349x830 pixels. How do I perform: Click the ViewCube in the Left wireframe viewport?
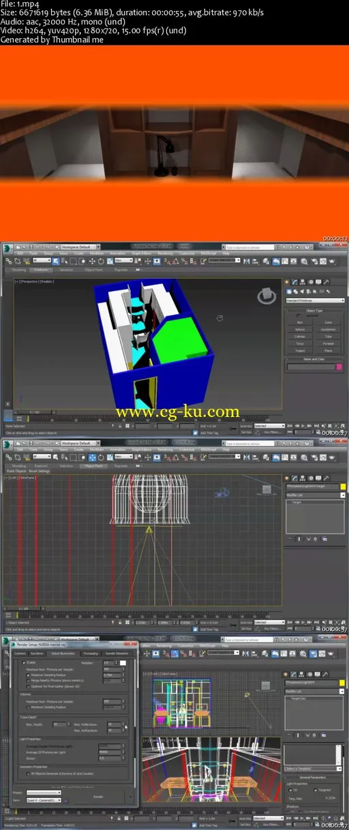(x=267, y=489)
